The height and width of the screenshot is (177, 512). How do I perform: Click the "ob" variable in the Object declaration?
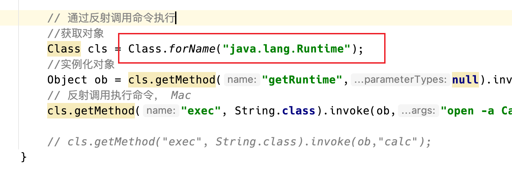(101, 80)
